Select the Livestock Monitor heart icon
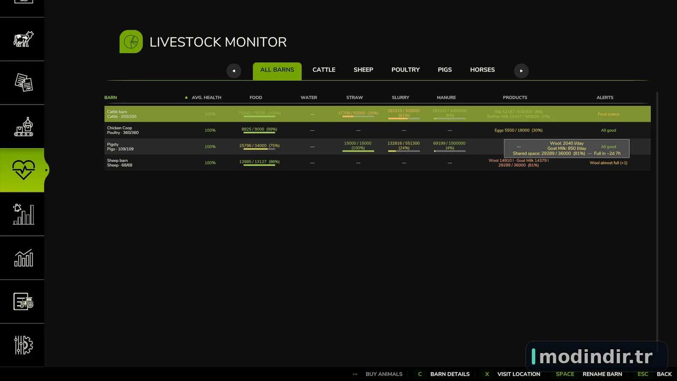This screenshot has width=677, height=381. (23, 170)
